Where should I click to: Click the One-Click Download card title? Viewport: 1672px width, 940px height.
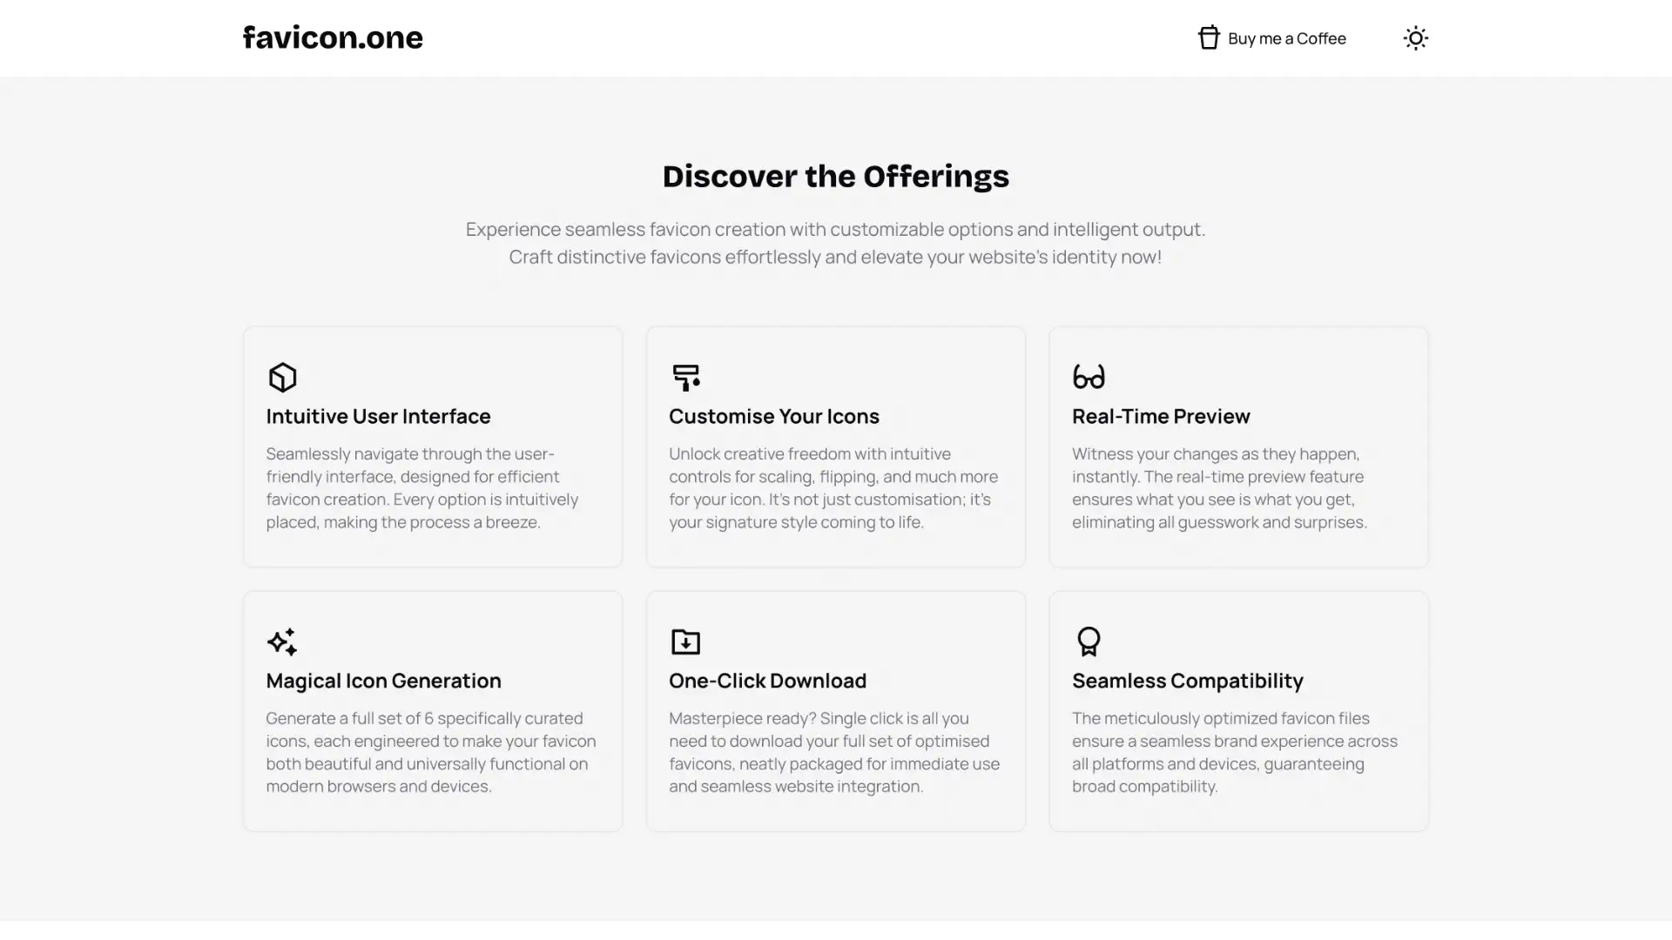(x=767, y=681)
